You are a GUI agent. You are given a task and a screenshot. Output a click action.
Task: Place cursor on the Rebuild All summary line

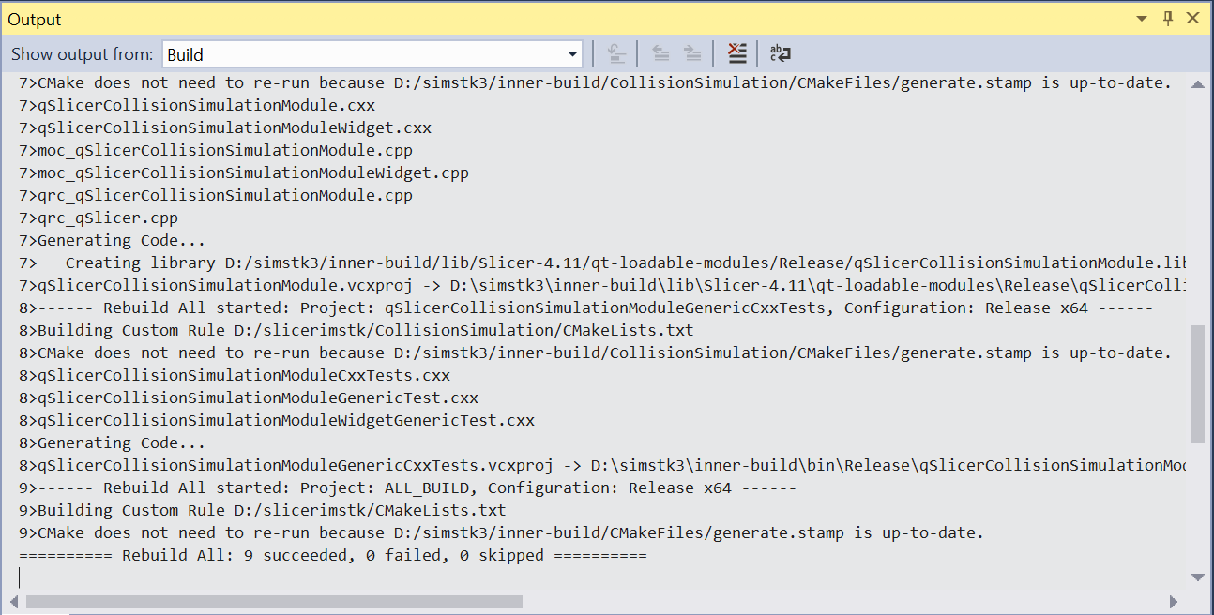click(332, 555)
